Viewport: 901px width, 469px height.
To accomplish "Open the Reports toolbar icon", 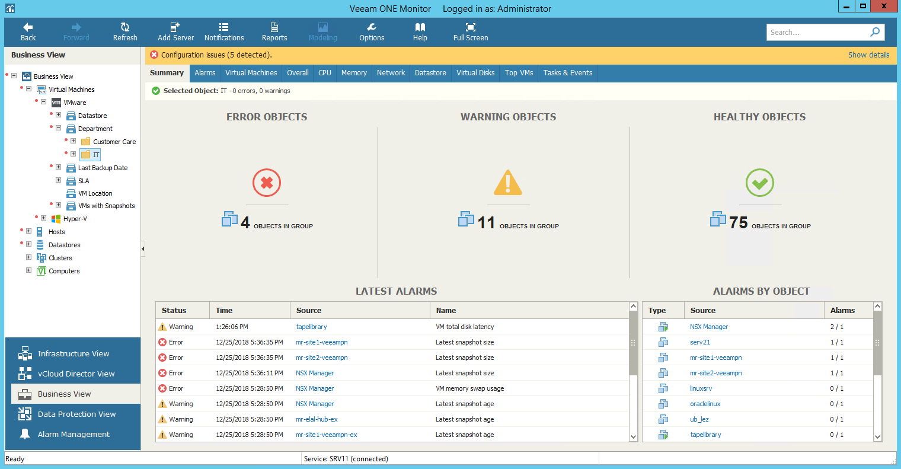I will (274, 27).
